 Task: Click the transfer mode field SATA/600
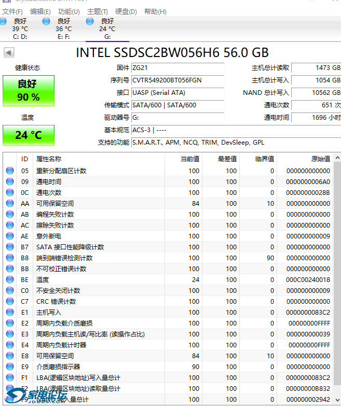click(178, 105)
